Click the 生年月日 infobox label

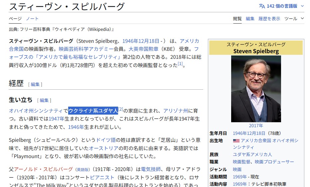(x=218, y=133)
